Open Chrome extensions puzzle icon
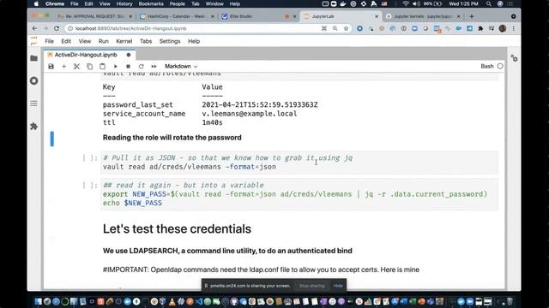This screenshot has width=549, height=308. 480,28
